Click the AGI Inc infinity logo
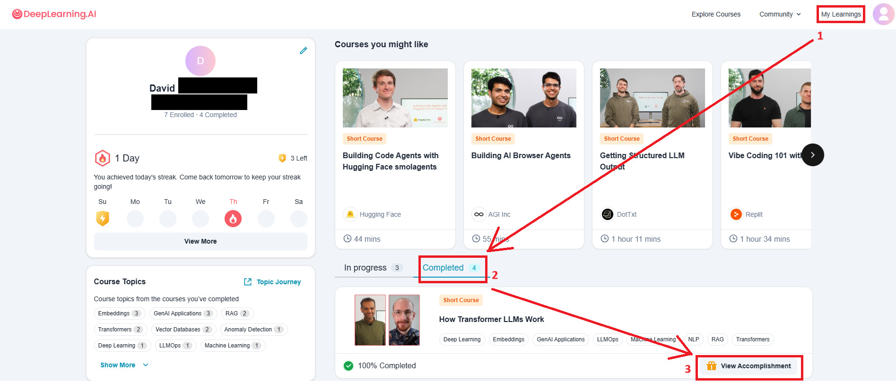This screenshot has height=381, width=896. click(478, 214)
